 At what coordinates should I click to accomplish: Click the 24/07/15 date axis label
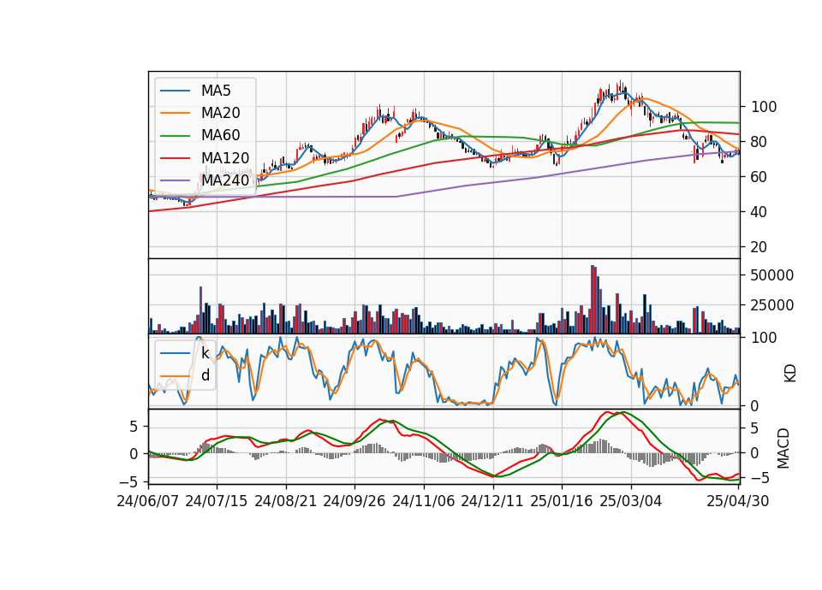[x=217, y=501]
